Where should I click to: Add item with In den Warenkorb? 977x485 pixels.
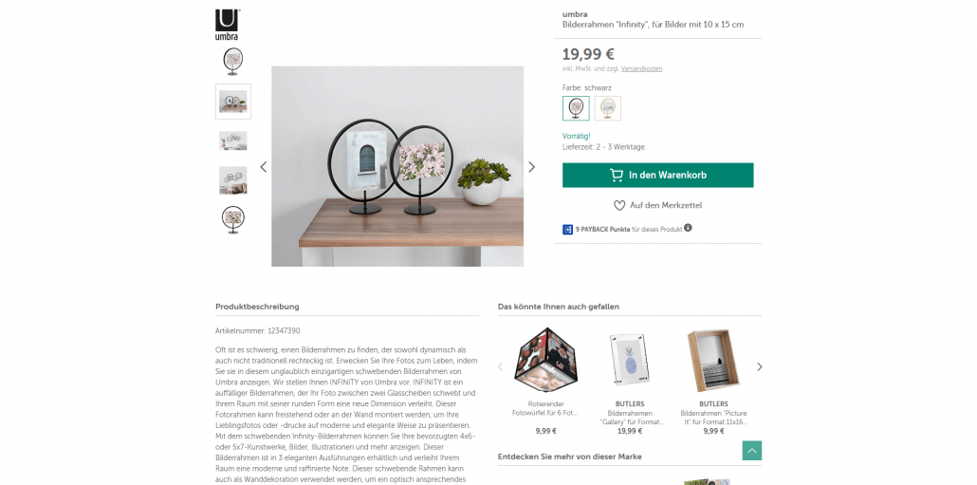658,176
